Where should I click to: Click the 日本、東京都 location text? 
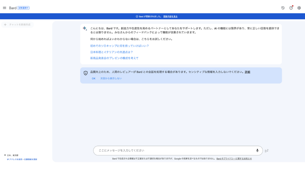pyautogui.click(x=13, y=155)
